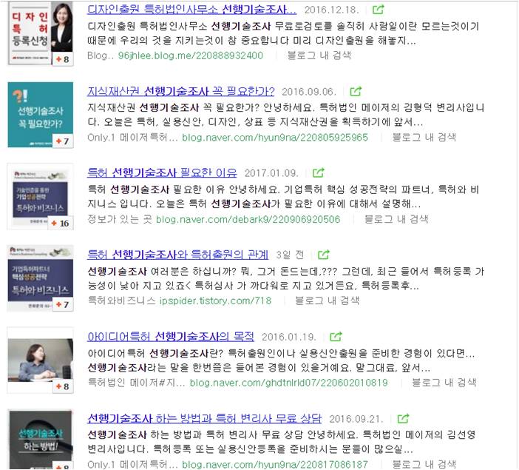Open 지식재산권 선행기술조사 꼭 필요한가? title link
Screen dimensions: 519x470
(180, 91)
